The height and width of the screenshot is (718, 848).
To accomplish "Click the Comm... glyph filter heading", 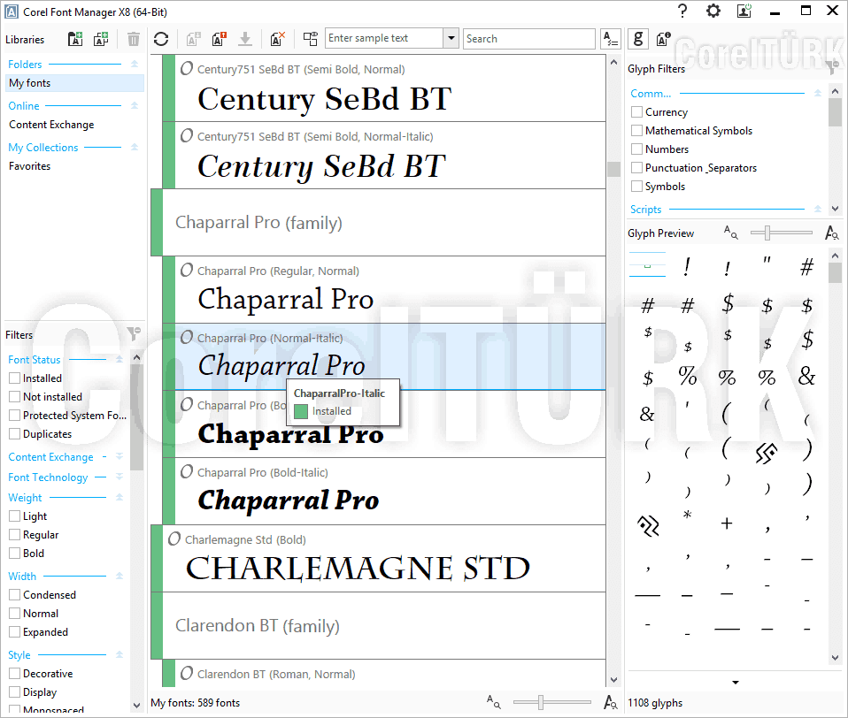I will point(651,94).
